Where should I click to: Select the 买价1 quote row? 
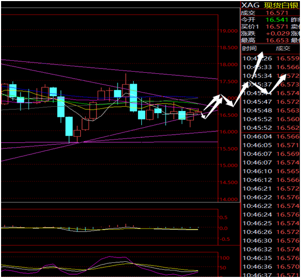pos(271,26)
